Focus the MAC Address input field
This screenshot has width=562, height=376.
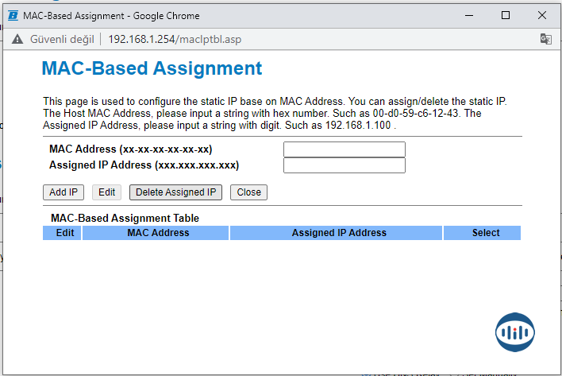[344, 149]
